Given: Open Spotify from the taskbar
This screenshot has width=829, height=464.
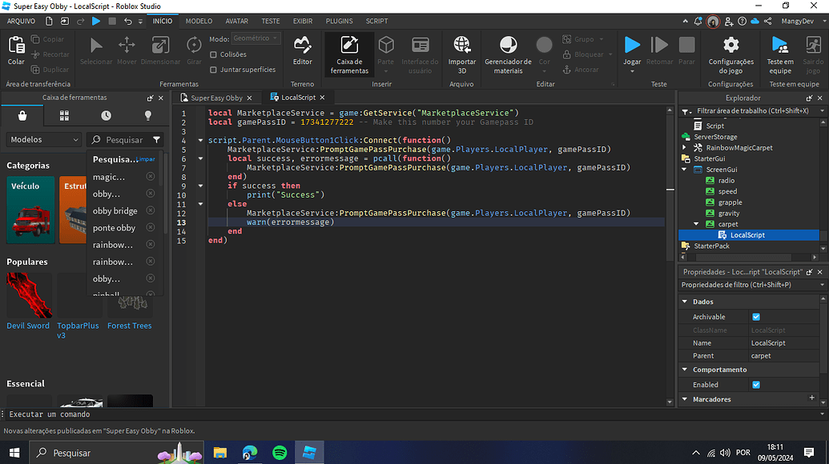Looking at the screenshot, I should tap(280, 453).
